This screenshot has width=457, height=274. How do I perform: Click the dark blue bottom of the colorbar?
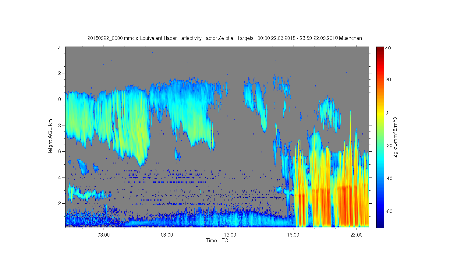click(380, 225)
